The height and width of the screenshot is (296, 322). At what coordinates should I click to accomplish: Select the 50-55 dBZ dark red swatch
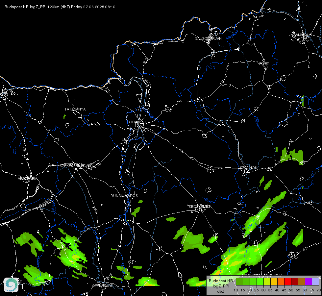pyautogui.click(x=295, y=282)
